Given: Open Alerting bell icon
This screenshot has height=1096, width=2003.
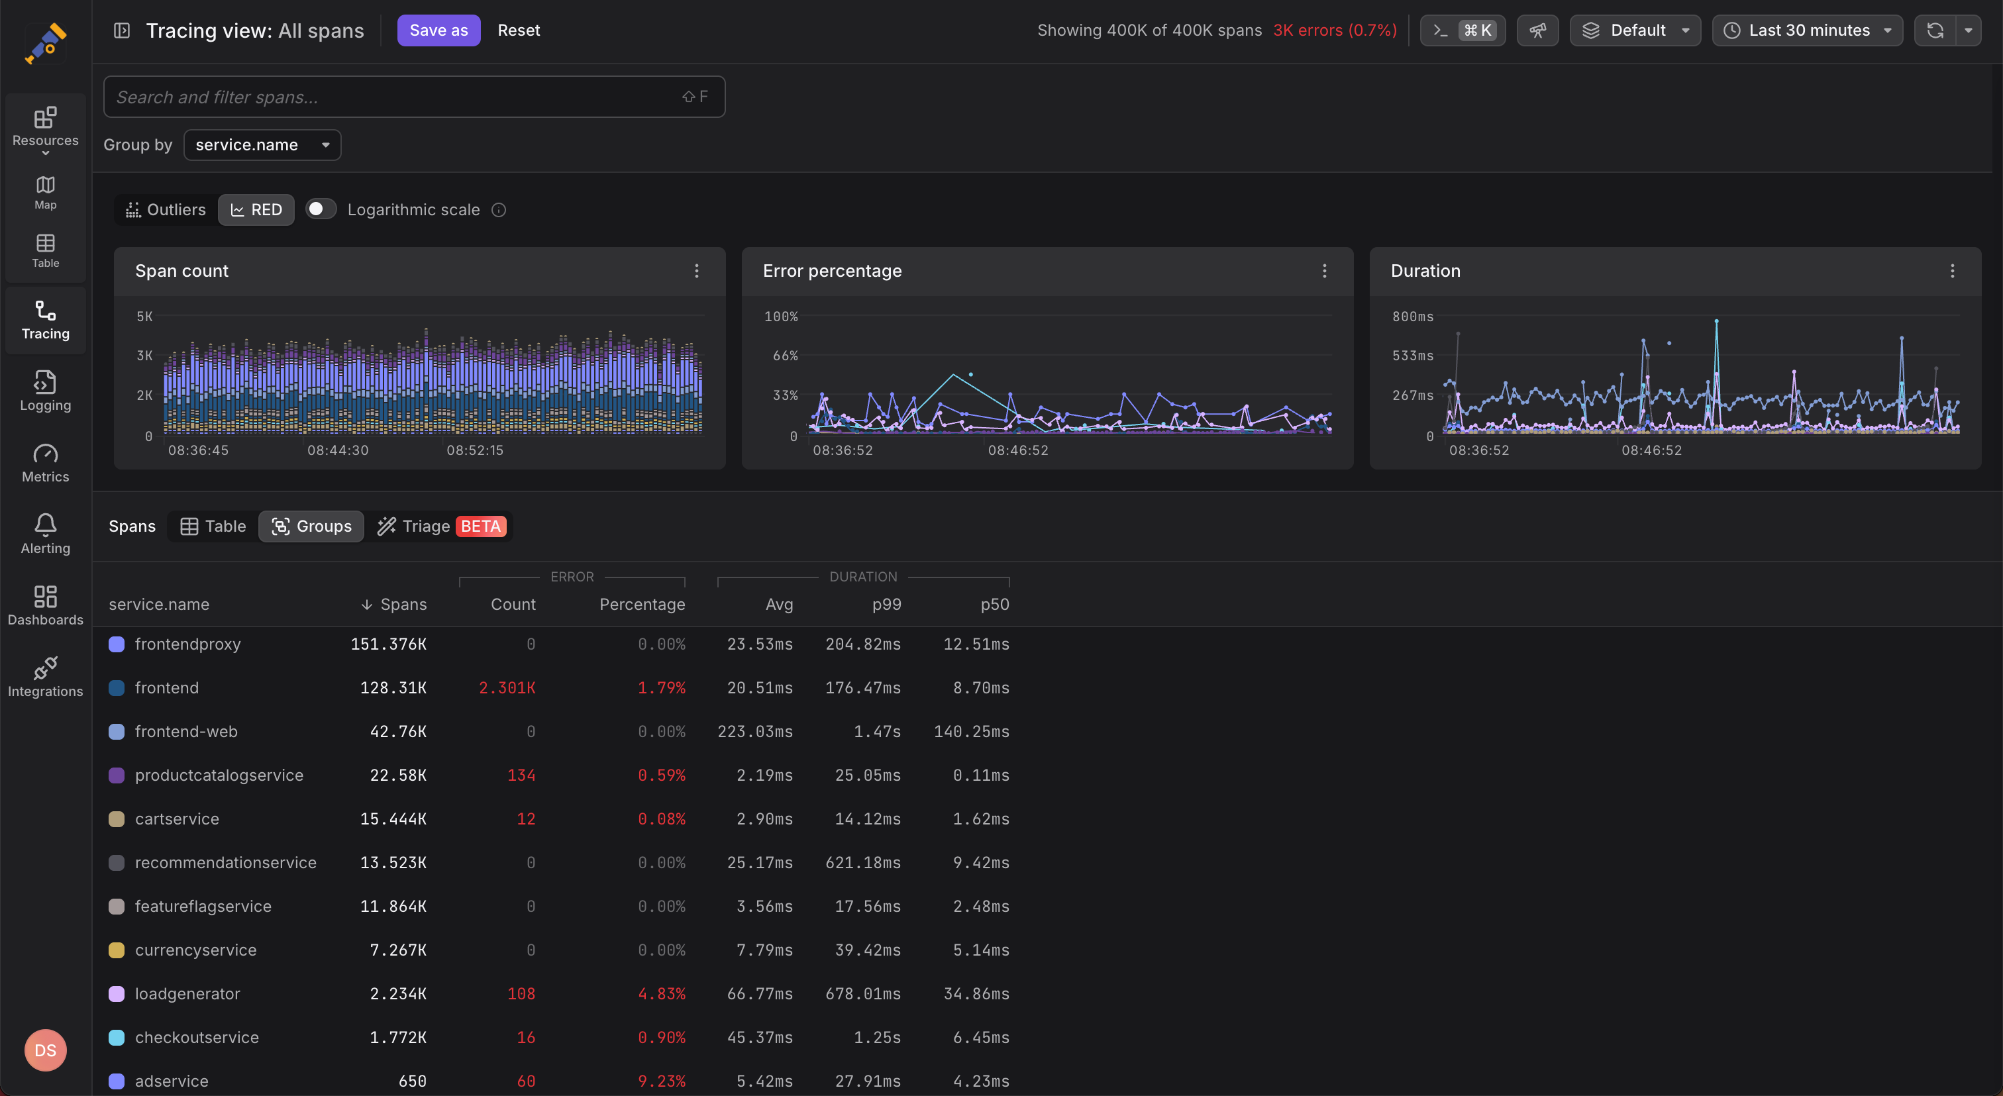Looking at the screenshot, I should [x=45, y=524].
